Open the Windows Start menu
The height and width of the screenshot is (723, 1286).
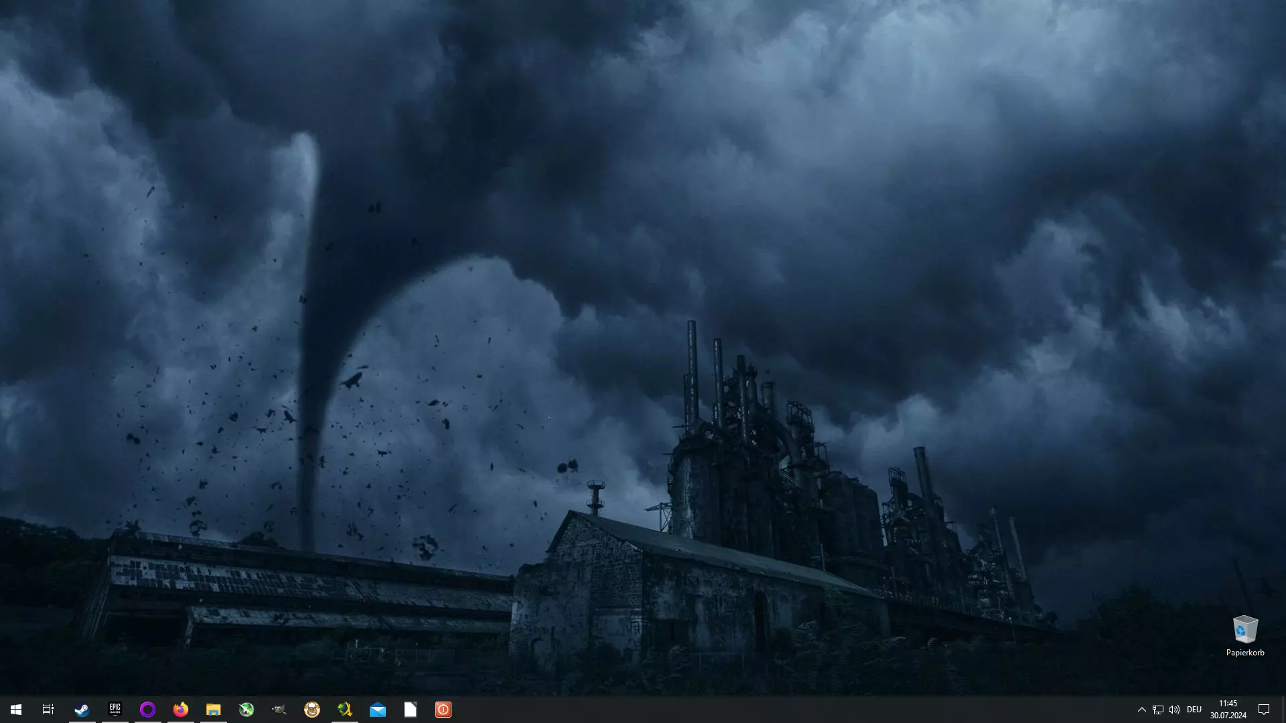[16, 710]
